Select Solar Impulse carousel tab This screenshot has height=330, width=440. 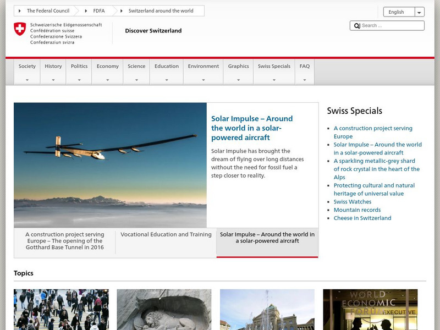[x=267, y=243]
